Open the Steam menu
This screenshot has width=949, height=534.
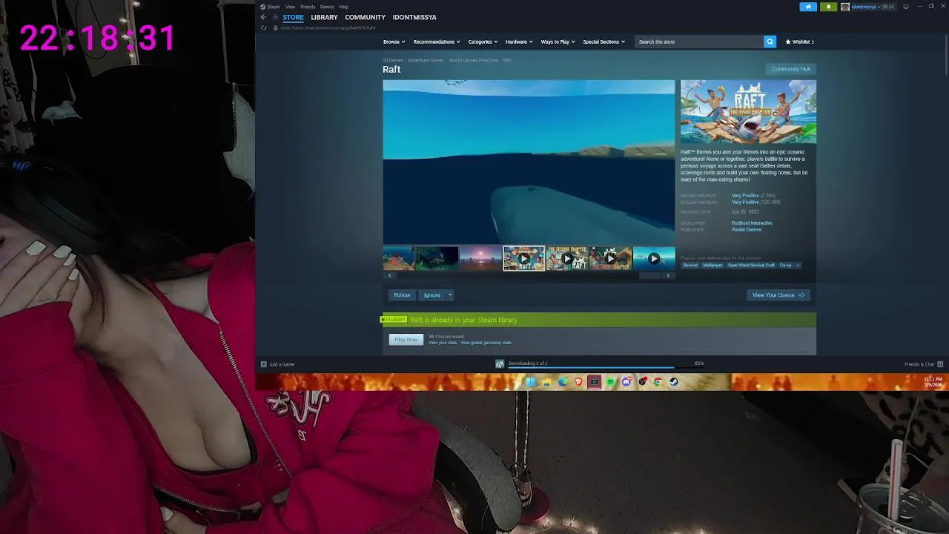coord(274,7)
